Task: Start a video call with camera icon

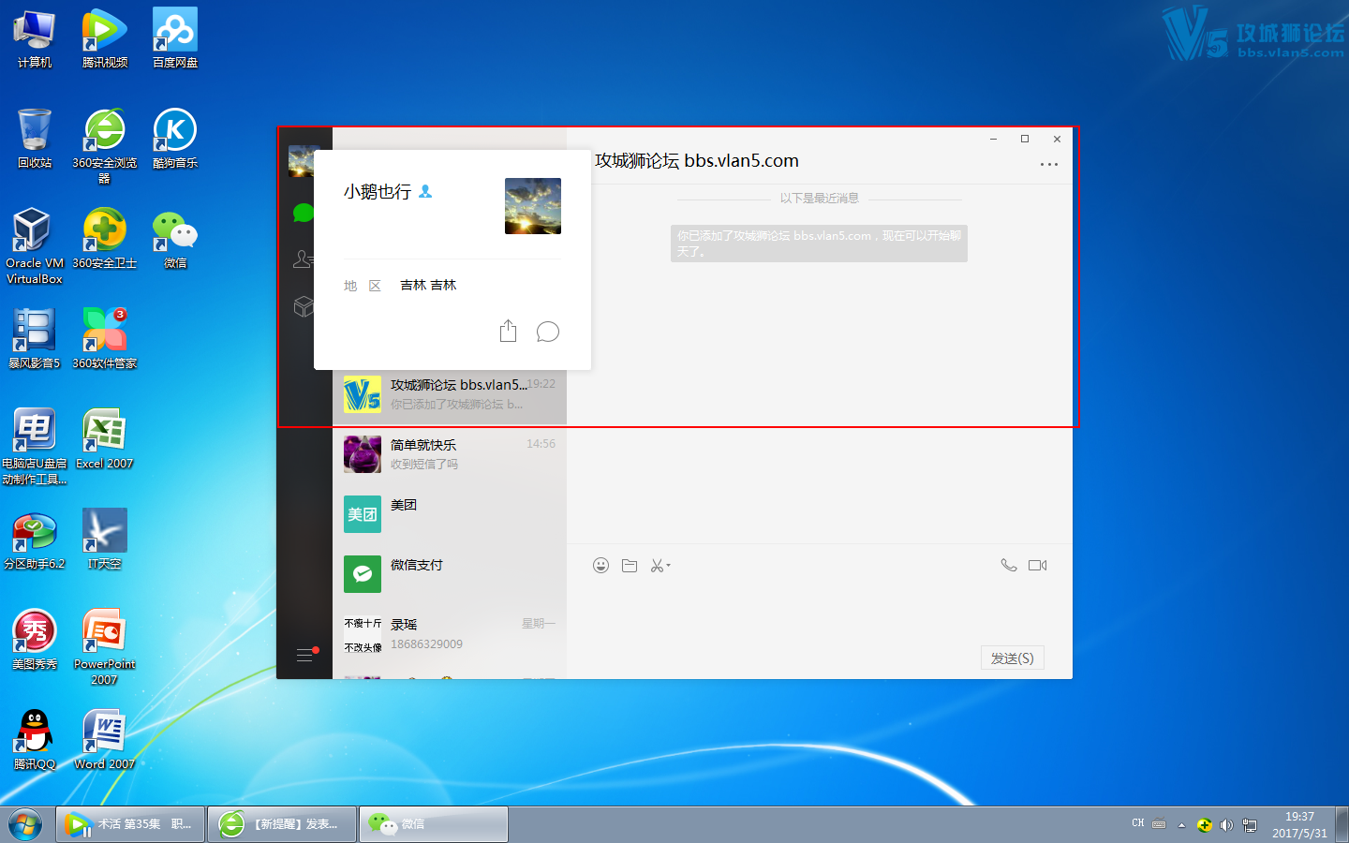Action: coord(1037,565)
